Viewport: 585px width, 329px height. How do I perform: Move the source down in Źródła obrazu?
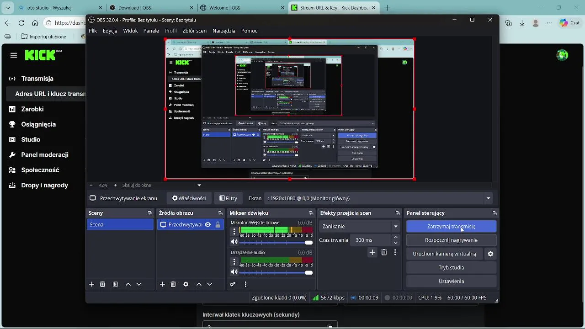click(209, 284)
